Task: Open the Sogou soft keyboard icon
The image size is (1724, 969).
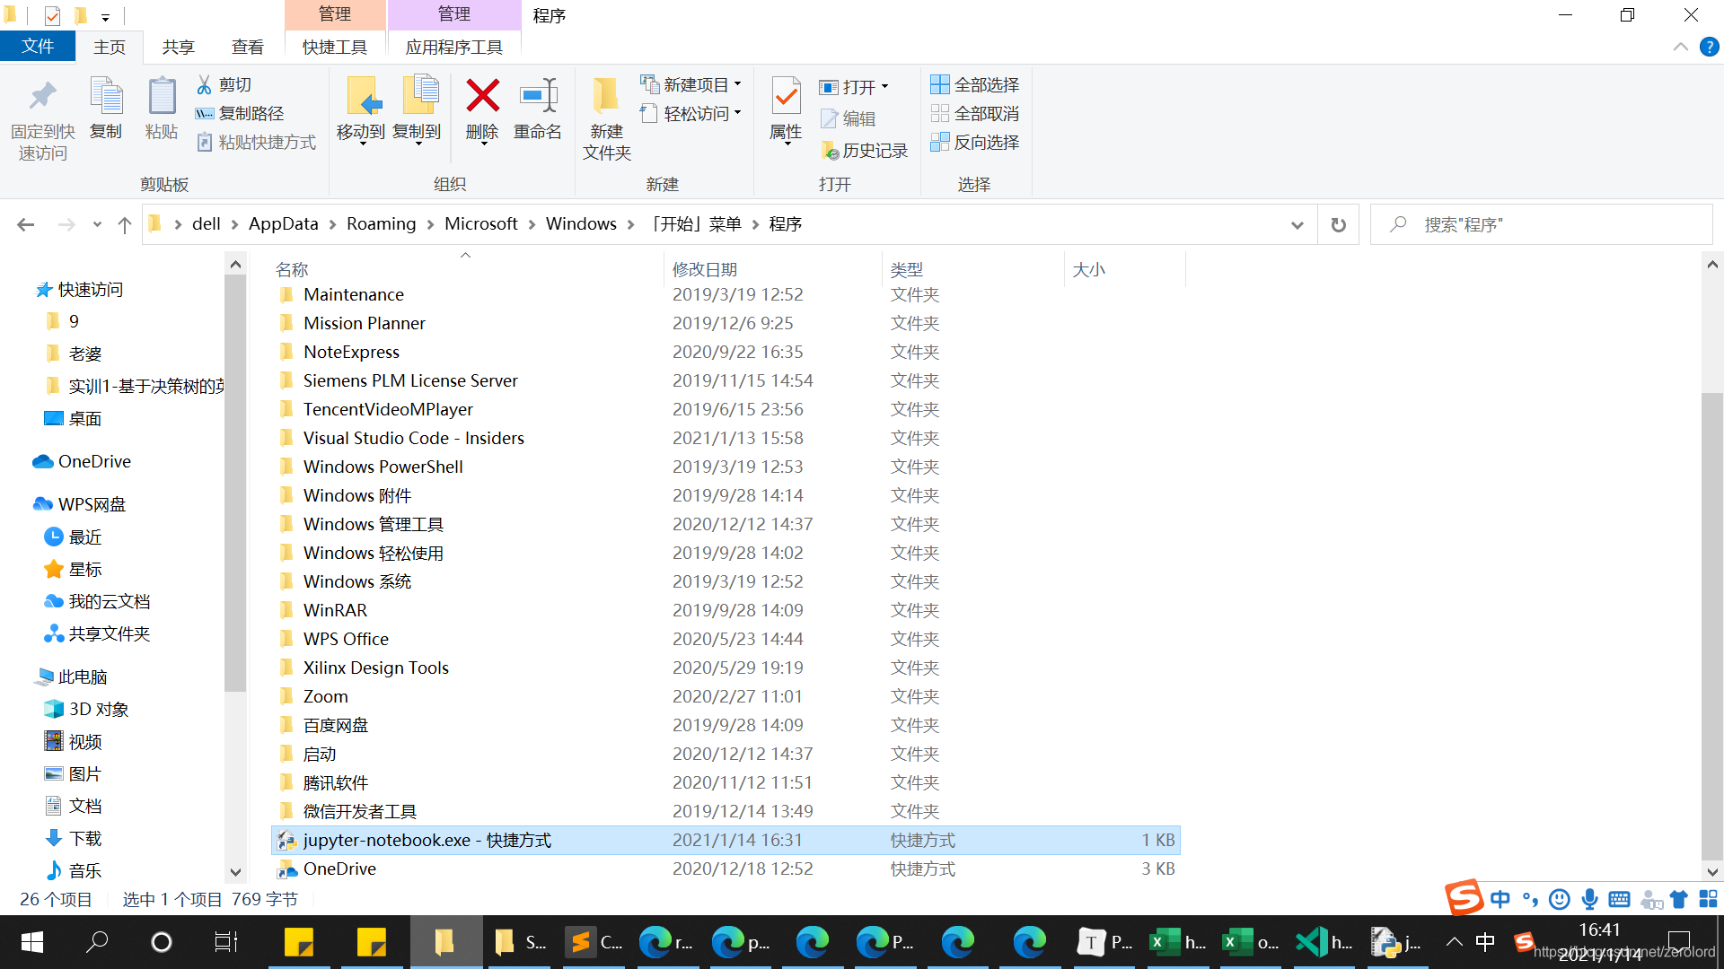Action: [1620, 898]
